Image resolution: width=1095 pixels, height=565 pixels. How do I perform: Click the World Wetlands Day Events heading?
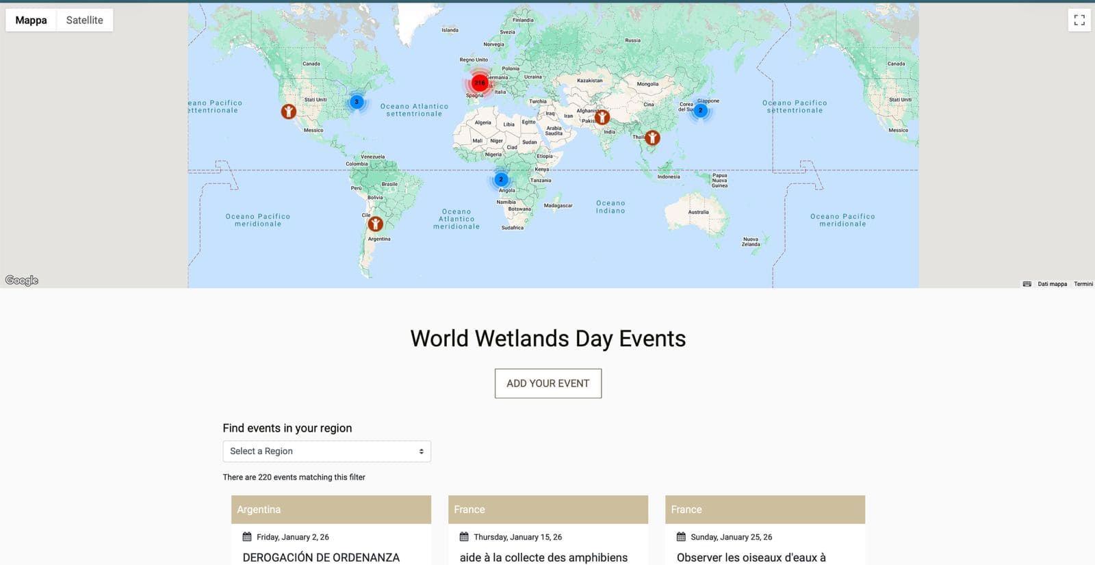[548, 339]
